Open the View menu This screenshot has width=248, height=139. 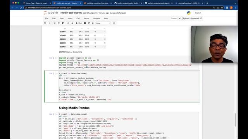point(62,19)
